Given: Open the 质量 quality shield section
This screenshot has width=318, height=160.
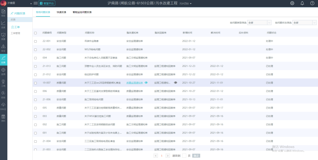Looking at the screenshot, I should [4, 36].
